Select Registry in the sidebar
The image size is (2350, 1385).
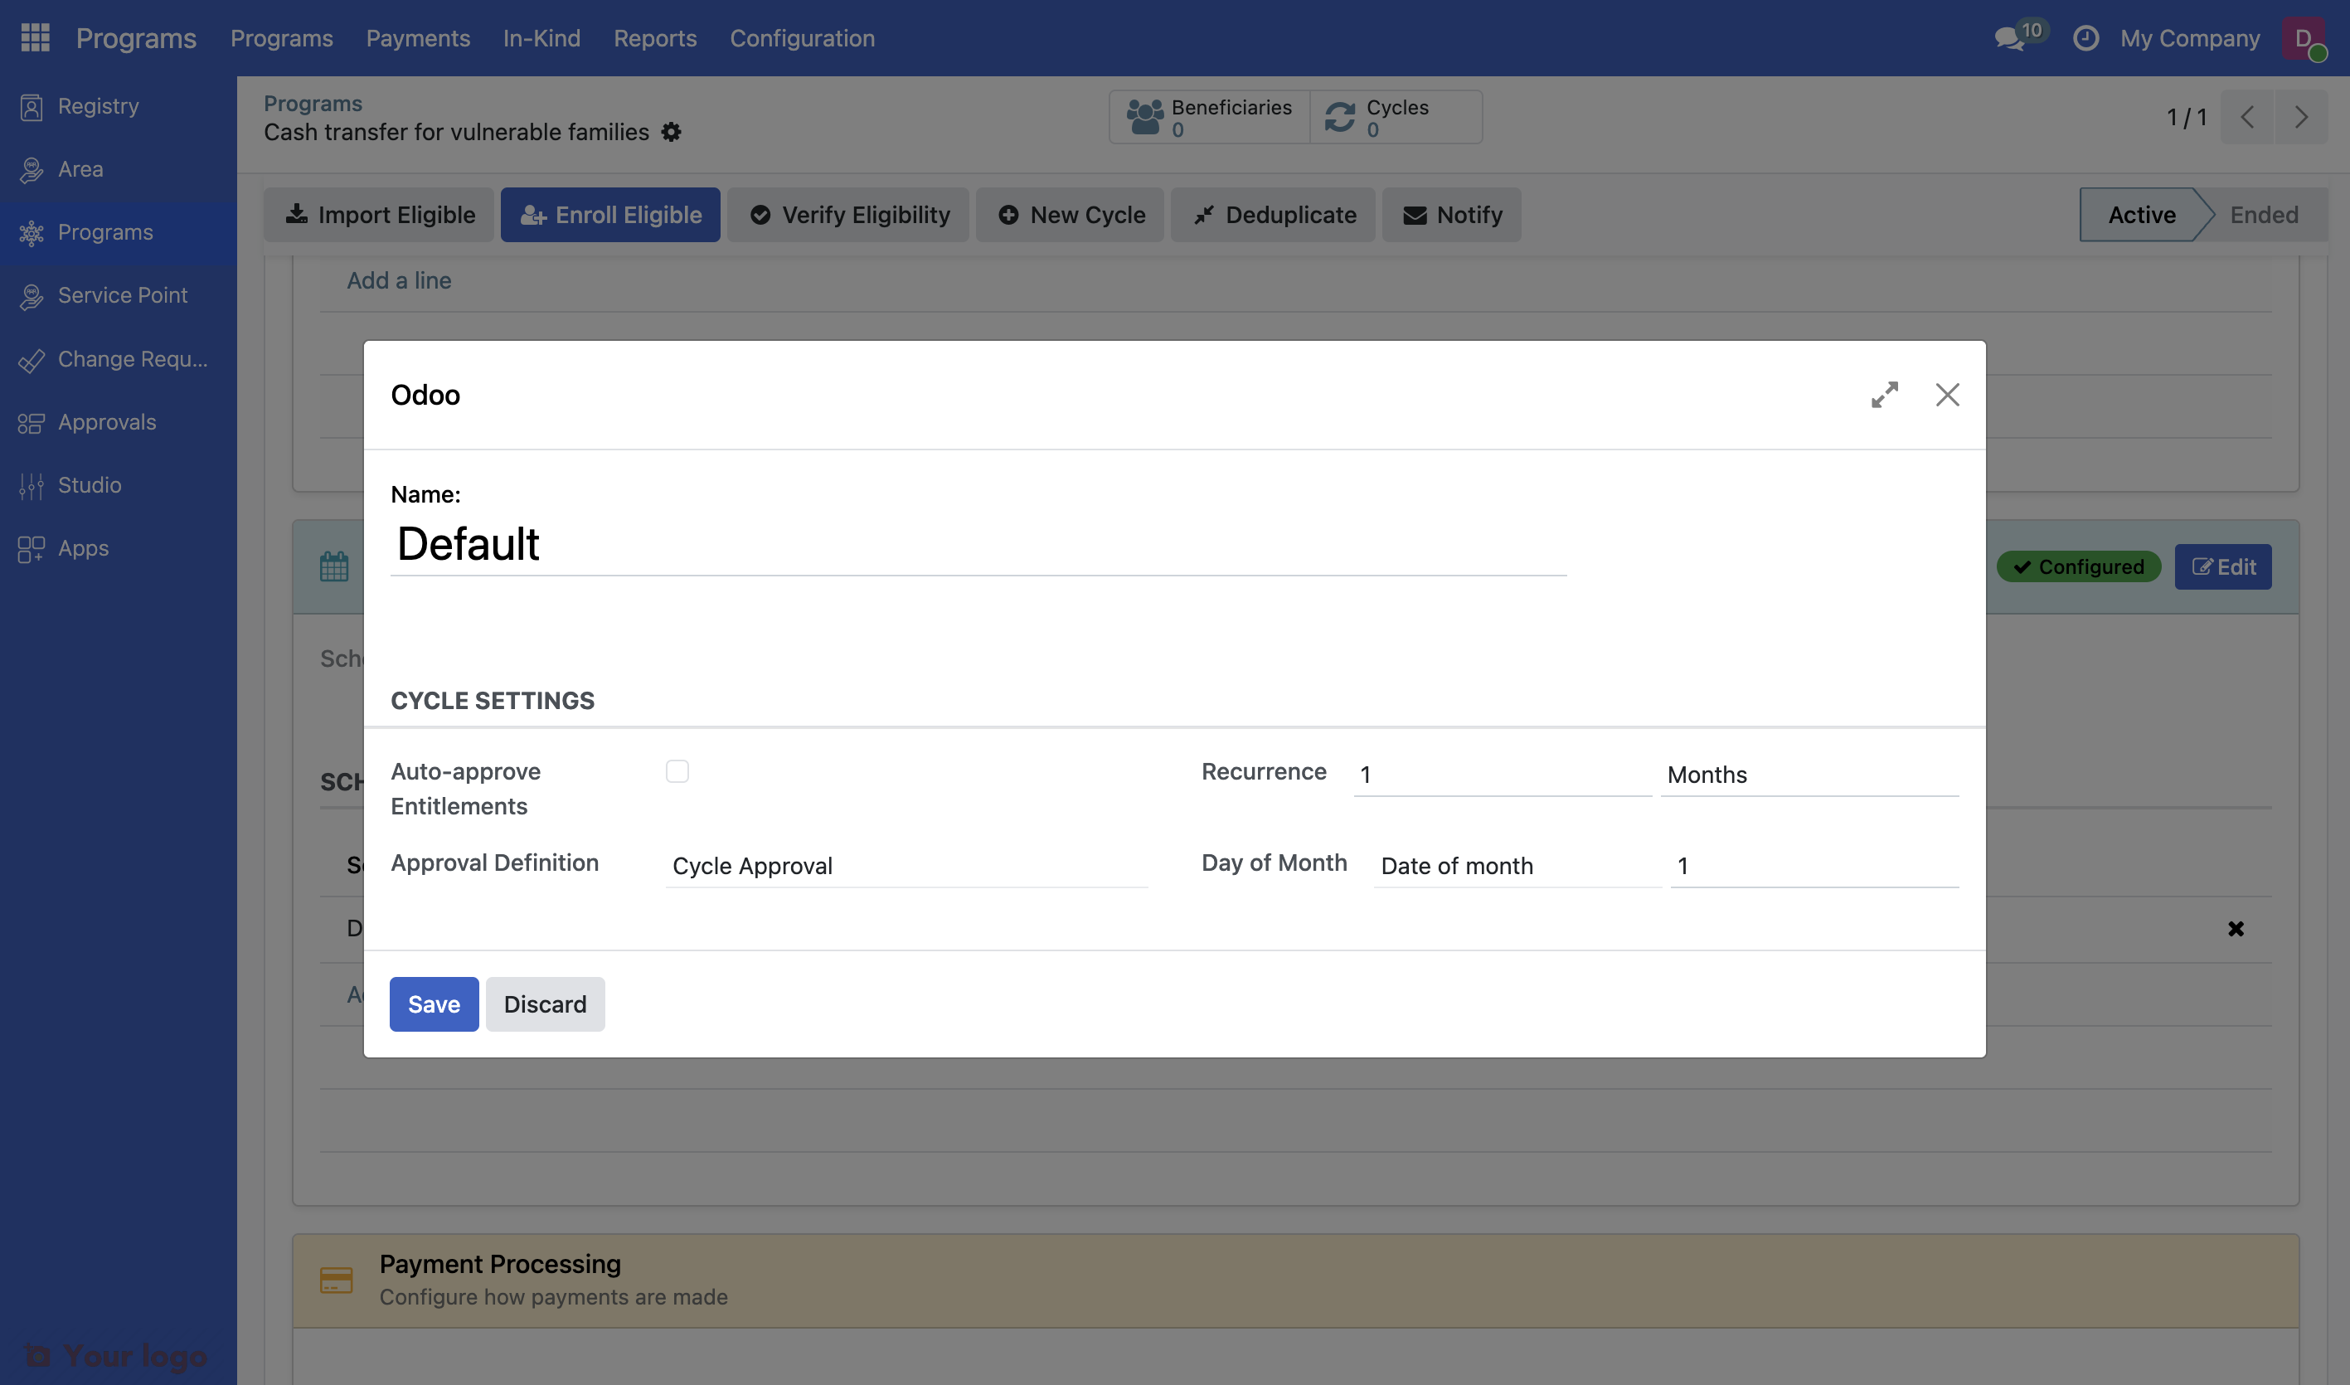pyautogui.click(x=98, y=105)
